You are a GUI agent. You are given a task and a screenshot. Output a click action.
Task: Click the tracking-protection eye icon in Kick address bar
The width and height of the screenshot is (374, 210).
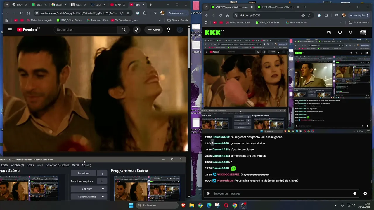pyautogui.click(x=303, y=15)
